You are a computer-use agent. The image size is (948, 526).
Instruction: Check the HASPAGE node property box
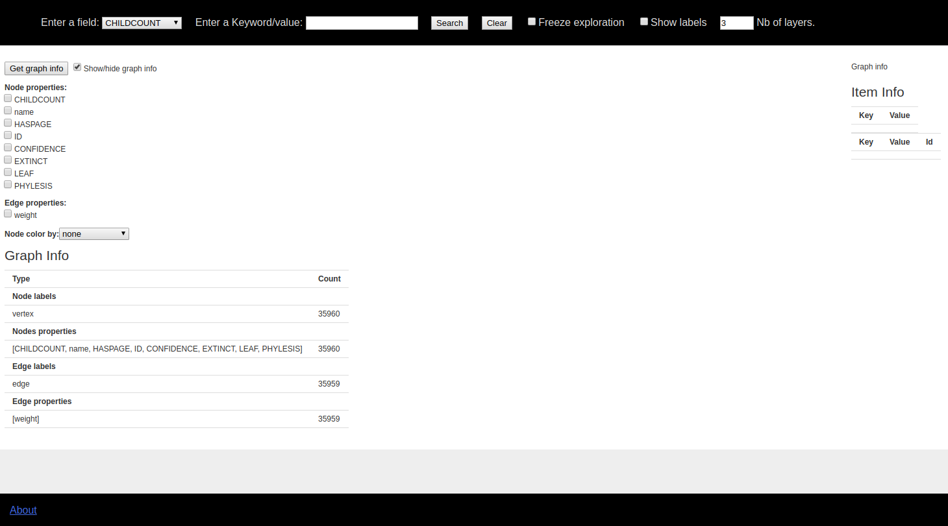8,123
